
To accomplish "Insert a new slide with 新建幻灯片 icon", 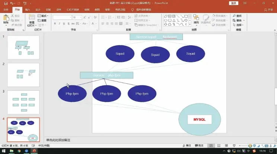I will pos(32,17).
